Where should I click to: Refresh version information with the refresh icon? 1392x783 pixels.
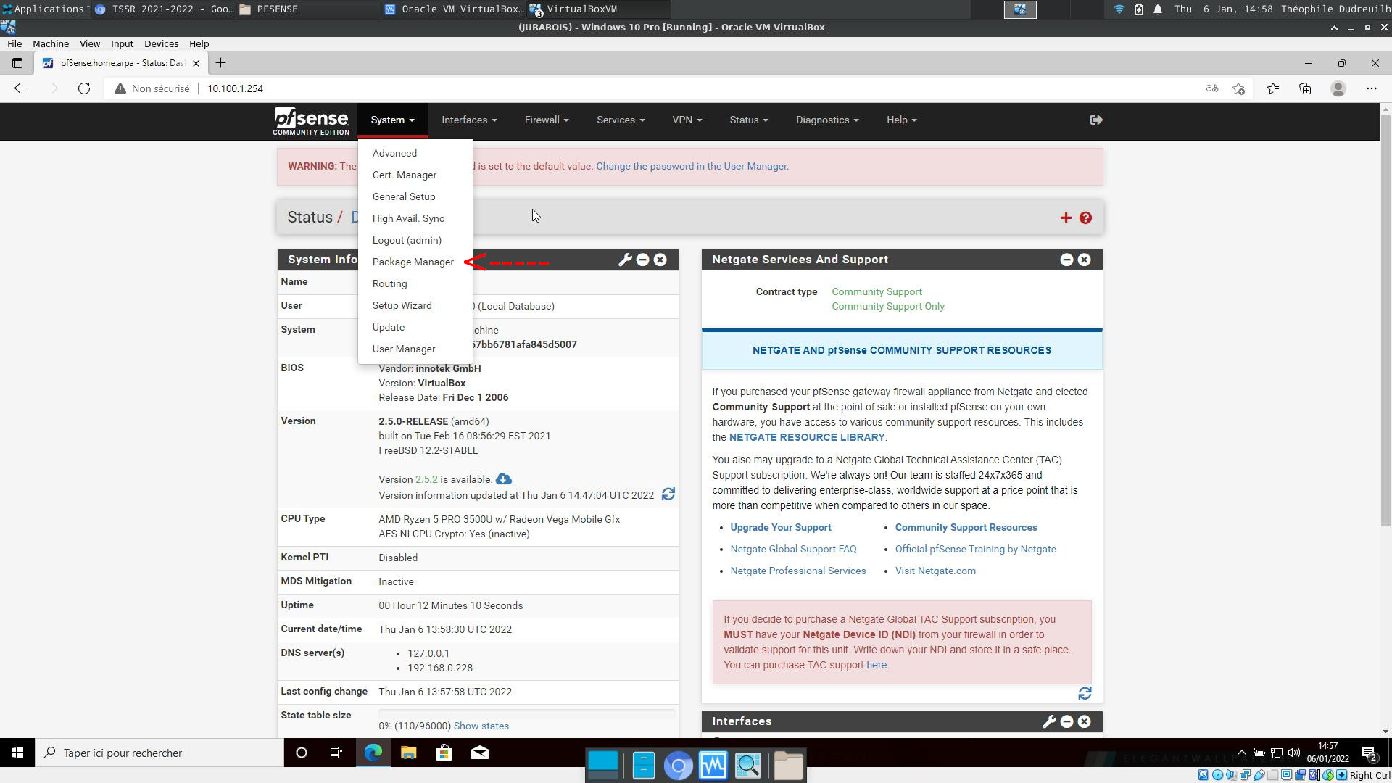coord(668,494)
